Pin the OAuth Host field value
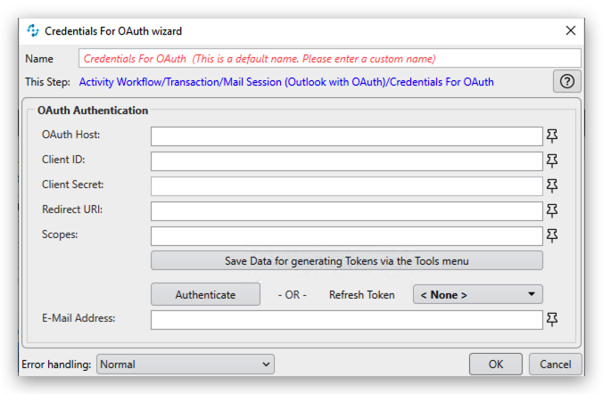 (552, 135)
